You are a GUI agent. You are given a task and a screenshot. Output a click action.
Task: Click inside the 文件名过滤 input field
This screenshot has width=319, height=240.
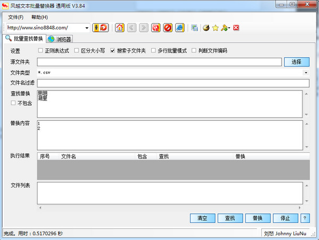[173, 83]
